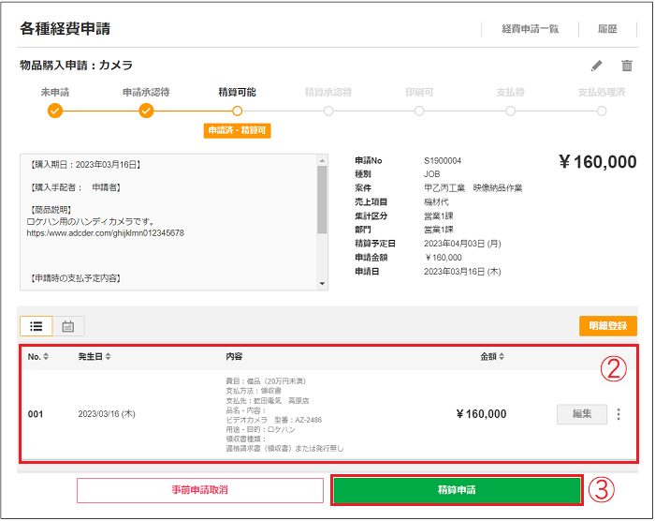Click the pencil edit icon
This screenshot has height=521, width=655.
(597, 67)
